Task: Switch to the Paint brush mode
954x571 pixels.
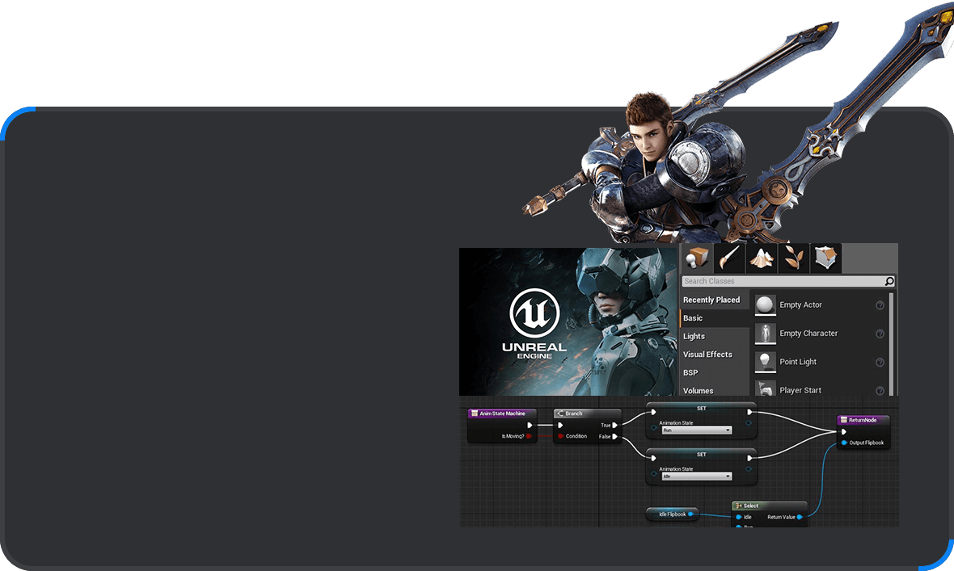Action: coord(729,258)
